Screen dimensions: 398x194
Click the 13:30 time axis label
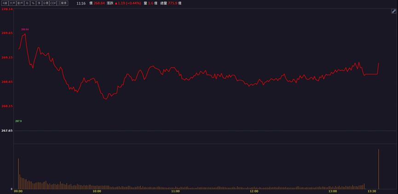(372, 191)
